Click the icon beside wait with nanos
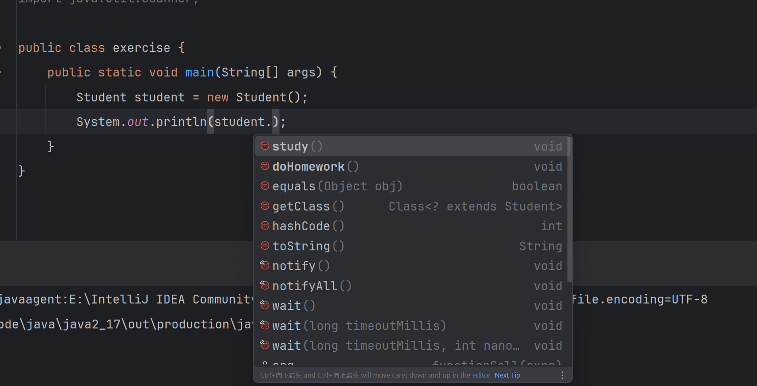 265,345
